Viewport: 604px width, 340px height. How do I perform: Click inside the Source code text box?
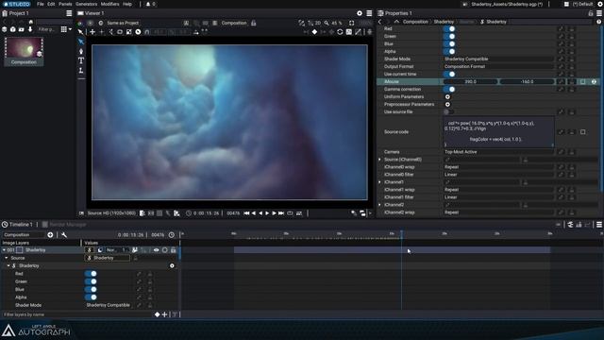click(x=498, y=132)
